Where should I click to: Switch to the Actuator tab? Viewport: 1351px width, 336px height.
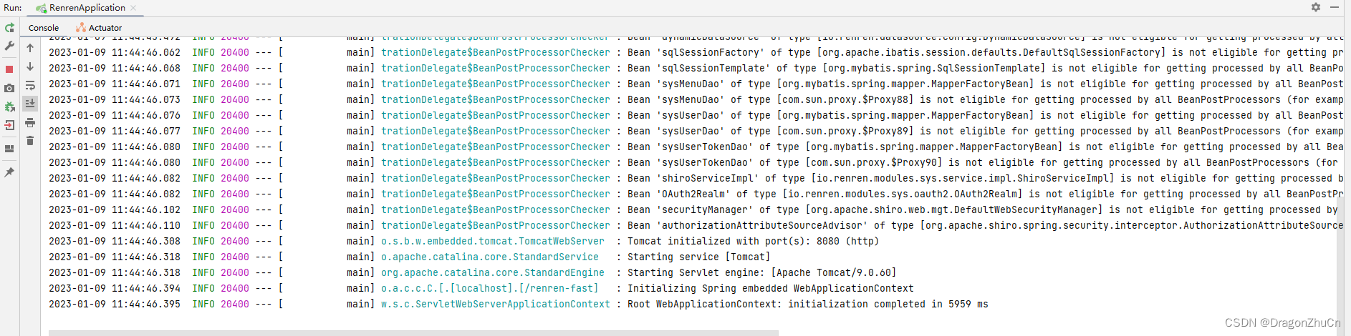[99, 28]
